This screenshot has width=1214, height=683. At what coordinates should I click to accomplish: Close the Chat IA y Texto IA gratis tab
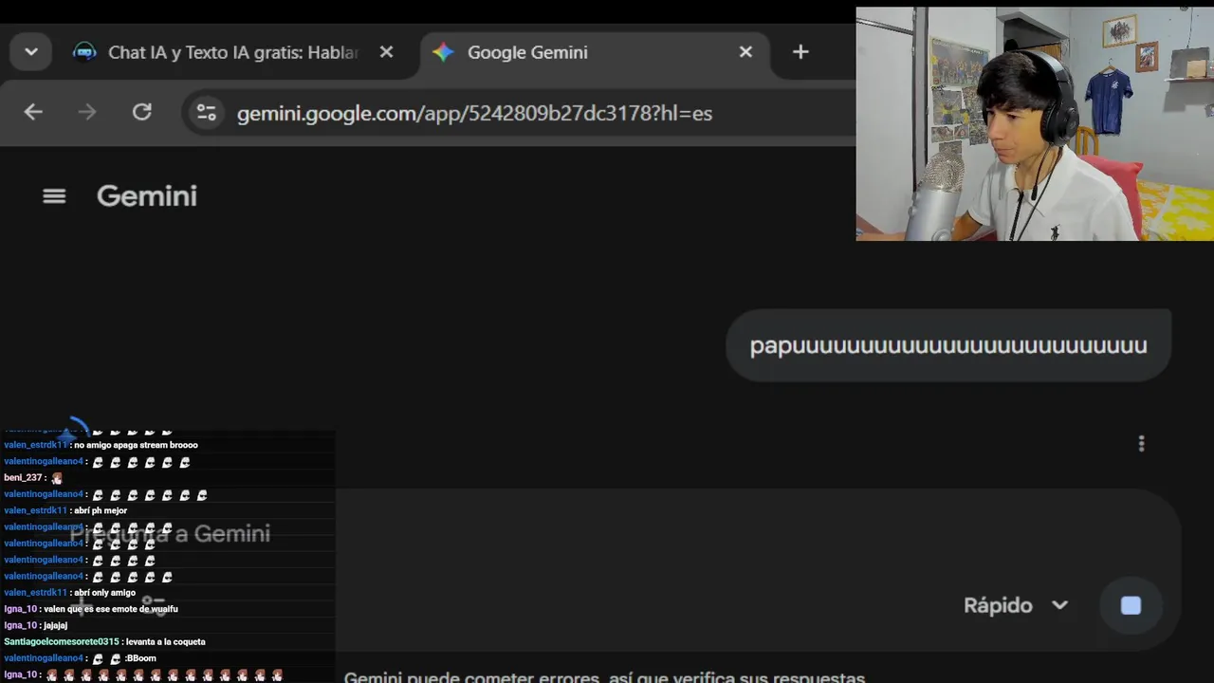386,52
